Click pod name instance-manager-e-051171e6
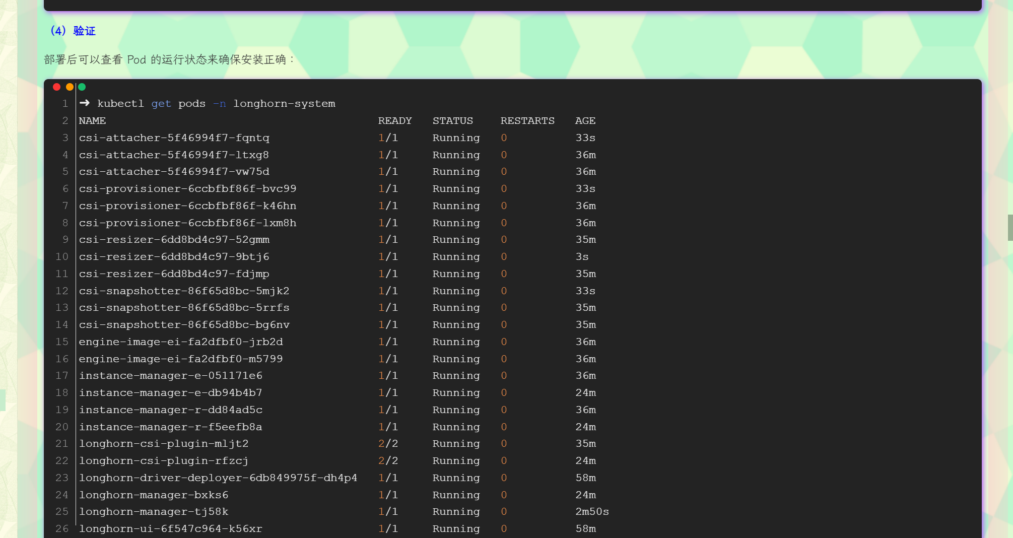The image size is (1013, 538). pyautogui.click(x=171, y=376)
